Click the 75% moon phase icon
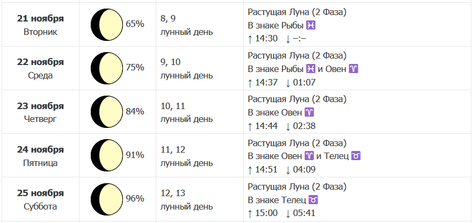This screenshot has width=473, height=223. point(107,68)
